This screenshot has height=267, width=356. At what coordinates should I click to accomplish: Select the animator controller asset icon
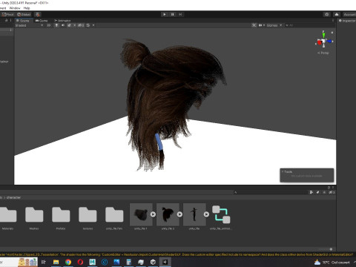(x=221, y=214)
